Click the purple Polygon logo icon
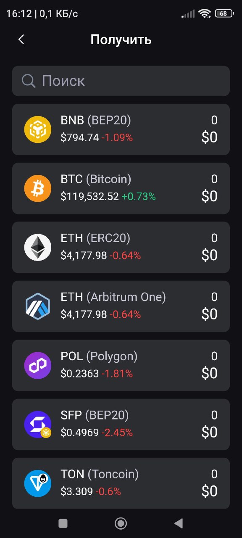 tap(38, 365)
